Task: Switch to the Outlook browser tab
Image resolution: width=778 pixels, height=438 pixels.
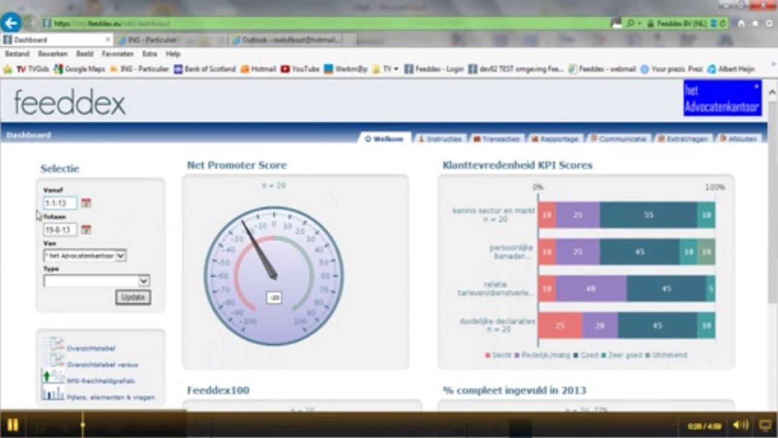Action: coord(286,40)
